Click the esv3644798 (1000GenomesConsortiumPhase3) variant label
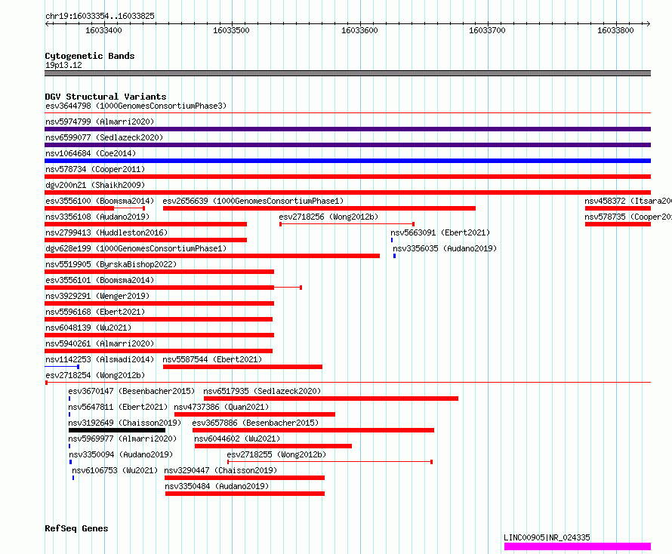 136,106
